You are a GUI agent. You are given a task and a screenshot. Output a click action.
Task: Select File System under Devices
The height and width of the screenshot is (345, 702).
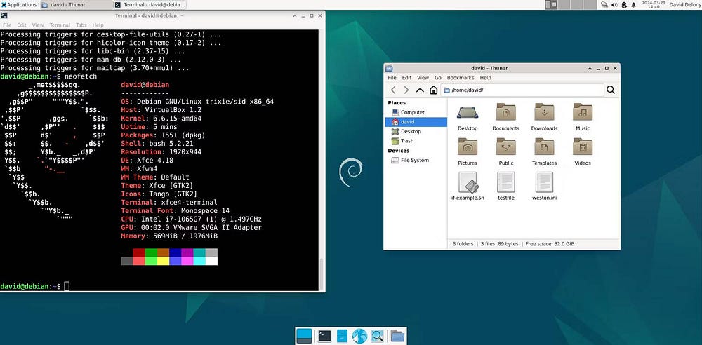416,160
